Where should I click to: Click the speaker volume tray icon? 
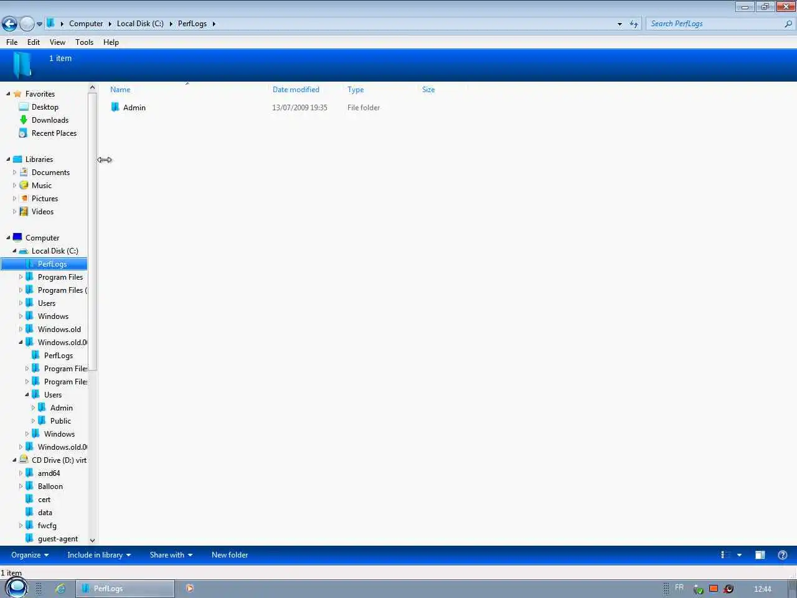click(x=729, y=589)
